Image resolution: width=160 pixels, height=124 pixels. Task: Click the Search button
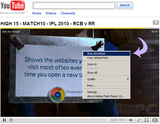point(125,5)
